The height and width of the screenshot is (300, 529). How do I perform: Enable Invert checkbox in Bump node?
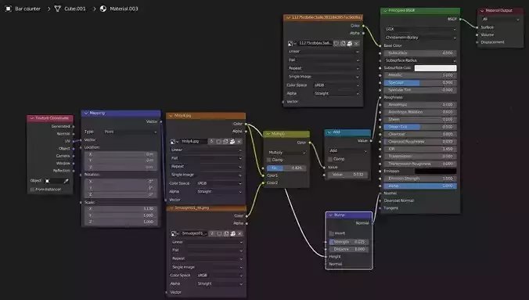331,233
